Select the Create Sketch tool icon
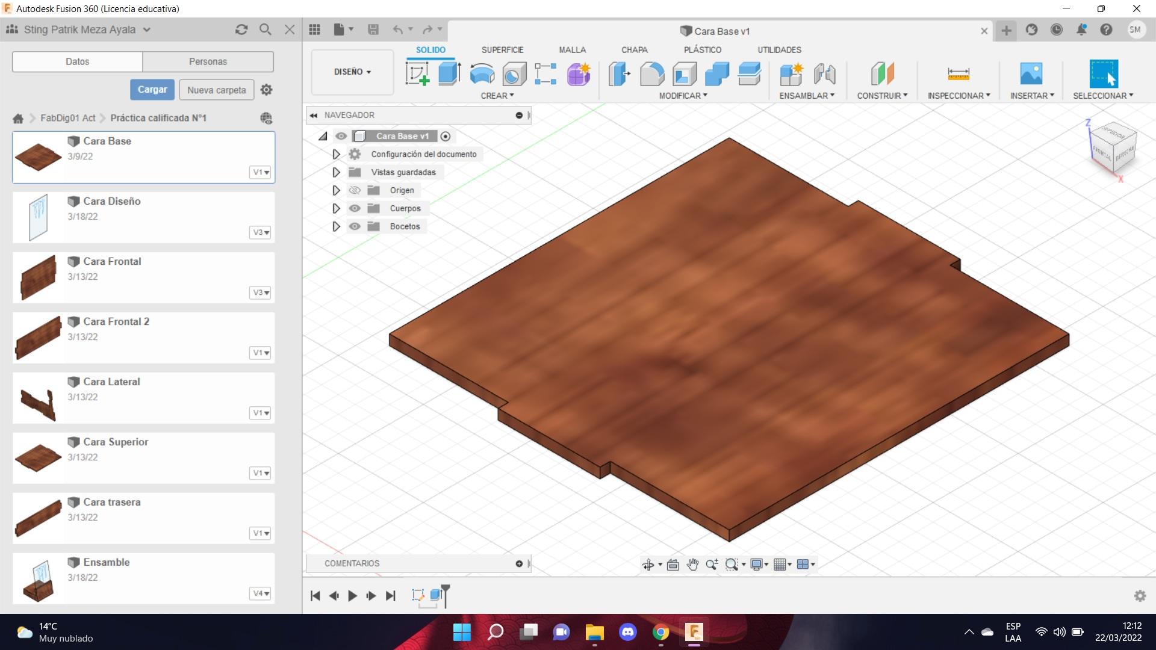Screen dimensions: 1156x650 [417, 73]
